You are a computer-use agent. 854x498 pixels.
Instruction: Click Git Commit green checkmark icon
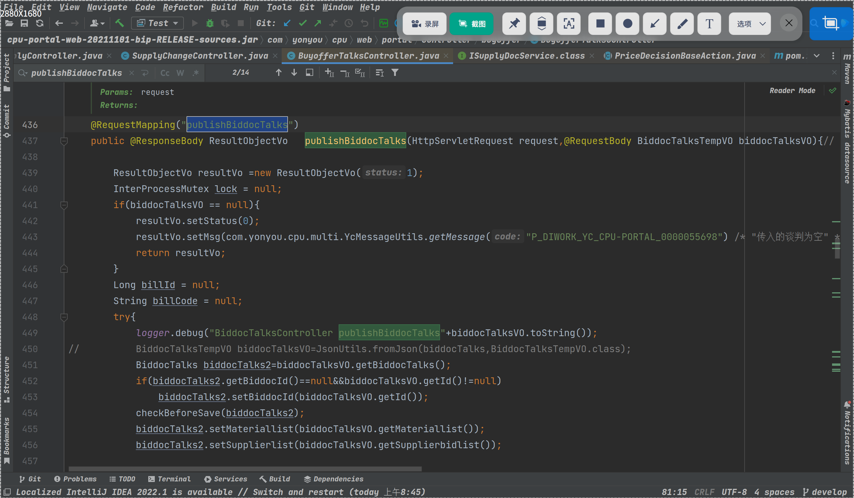303,23
